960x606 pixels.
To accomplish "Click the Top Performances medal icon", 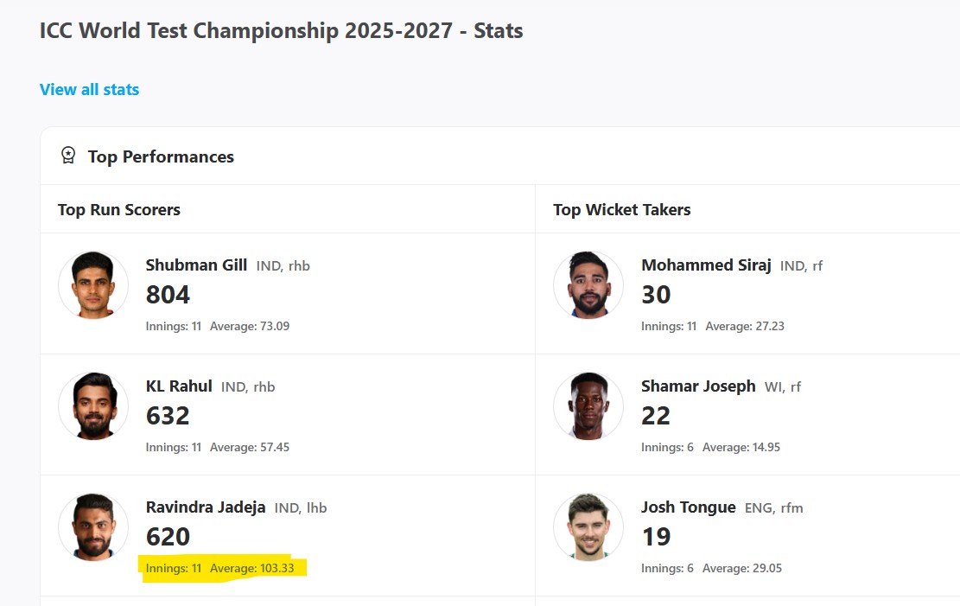I will click(67, 156).
